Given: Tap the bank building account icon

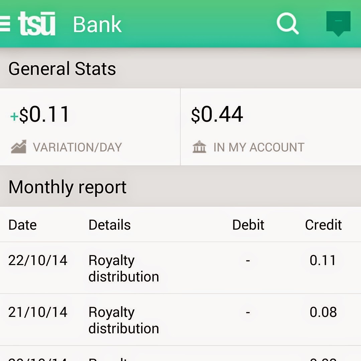Looking at the screenshot, I should coord(199,147).
